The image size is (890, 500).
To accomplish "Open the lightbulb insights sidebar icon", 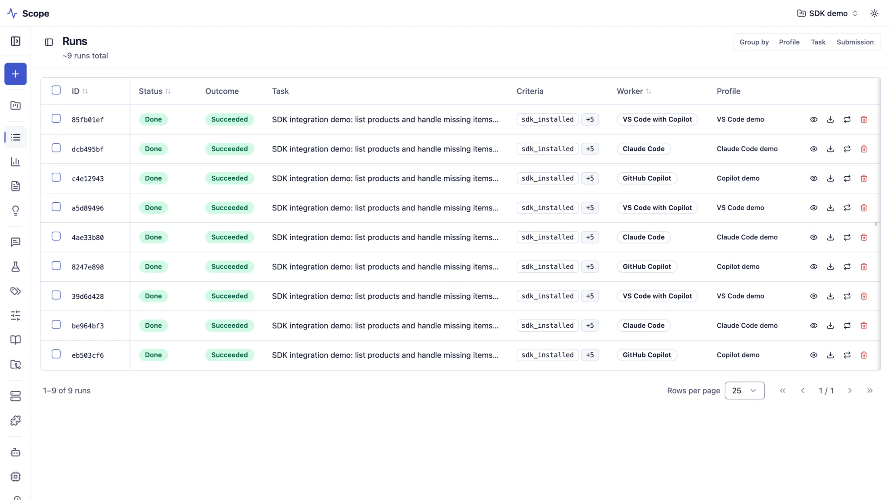I will (x=15, y=211).
